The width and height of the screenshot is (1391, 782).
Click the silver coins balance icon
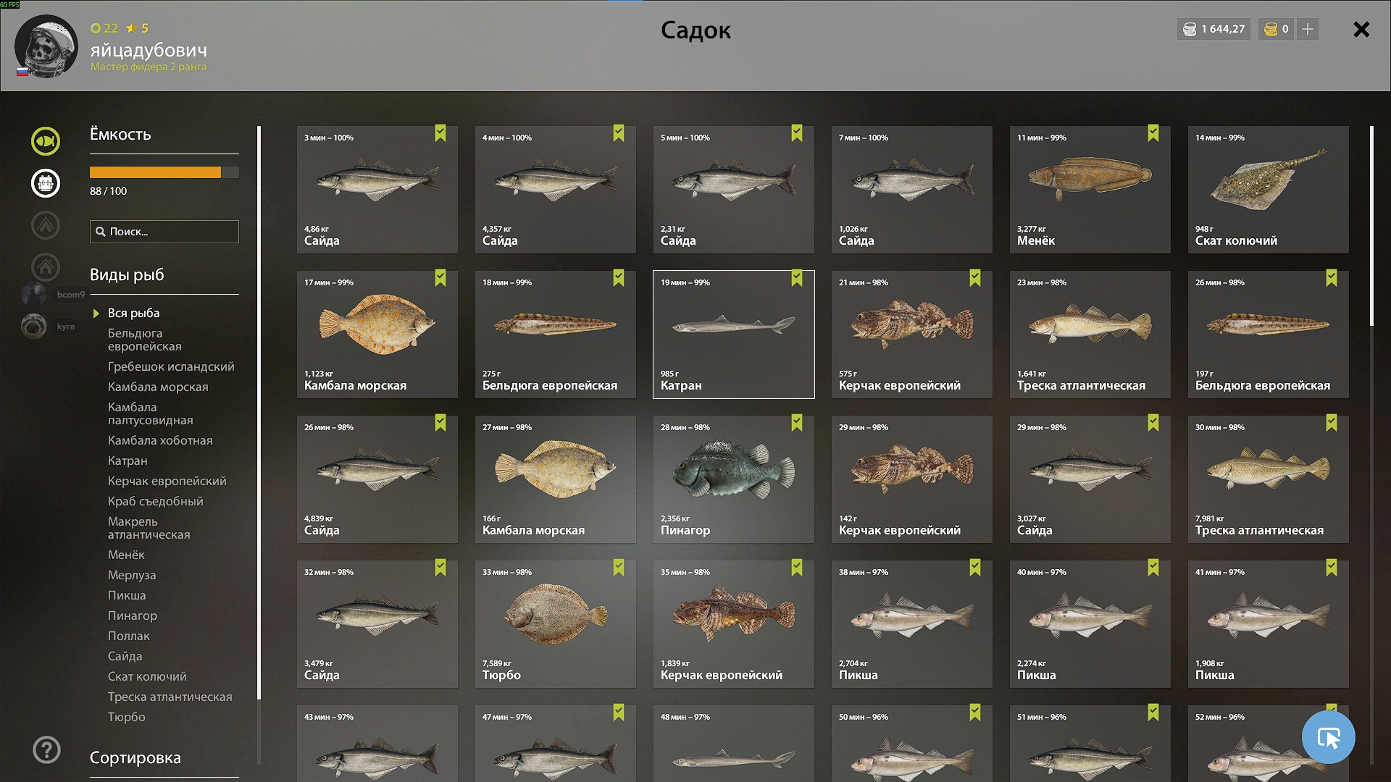1190,29
